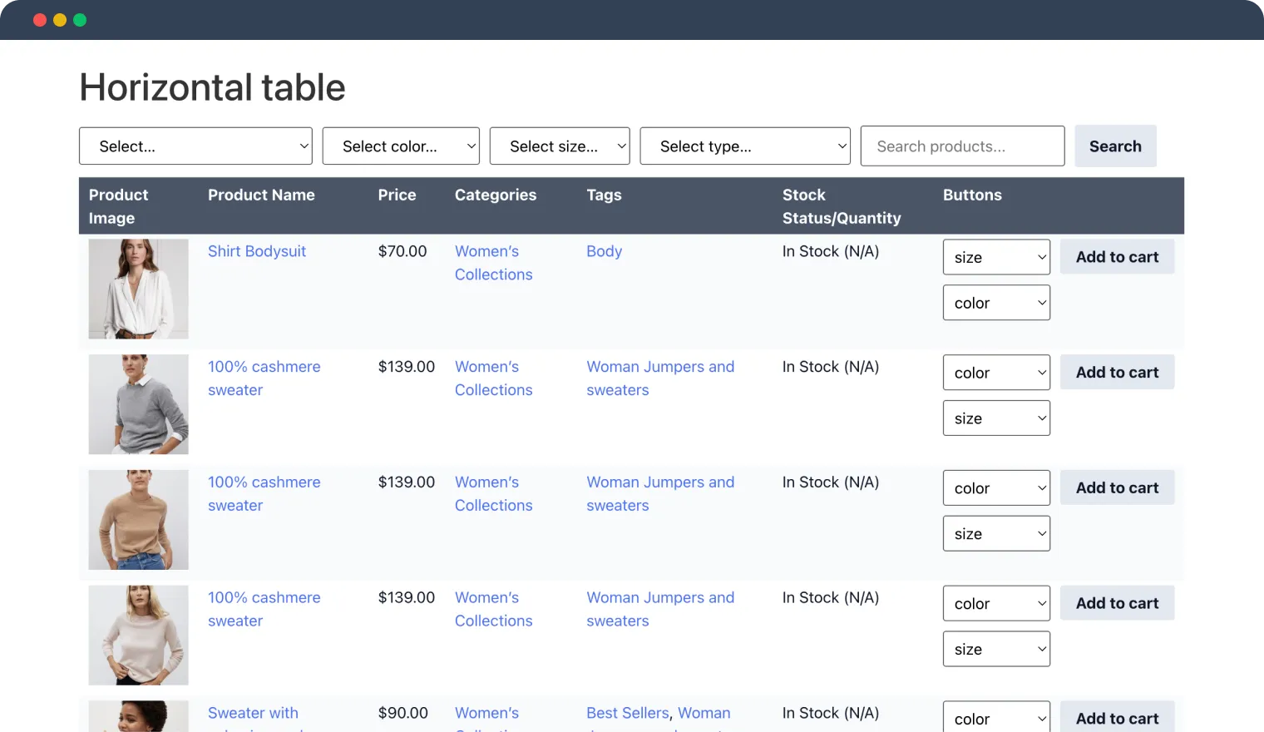The height and width of the screenshot is (732, 1264).
Task: Open color dropdown for Shirt Bodysuit
Action: [x=996, y=303]
